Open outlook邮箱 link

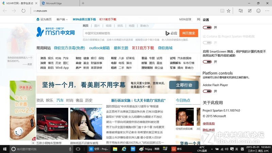[99, 48]
